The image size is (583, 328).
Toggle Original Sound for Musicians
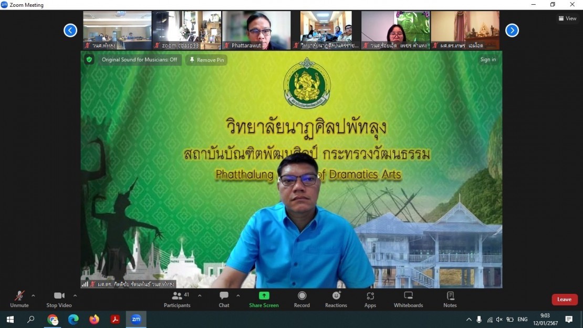(139, 59)
